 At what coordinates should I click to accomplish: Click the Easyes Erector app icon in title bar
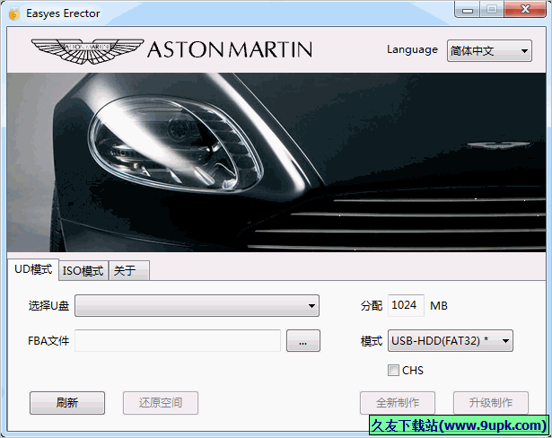14,13
